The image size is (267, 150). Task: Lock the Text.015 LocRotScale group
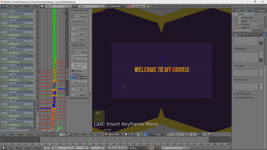(x=32, y=35)
